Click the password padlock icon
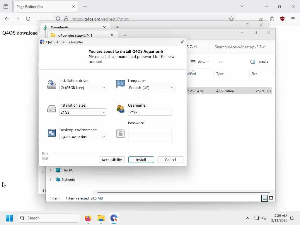 [120, 134]
